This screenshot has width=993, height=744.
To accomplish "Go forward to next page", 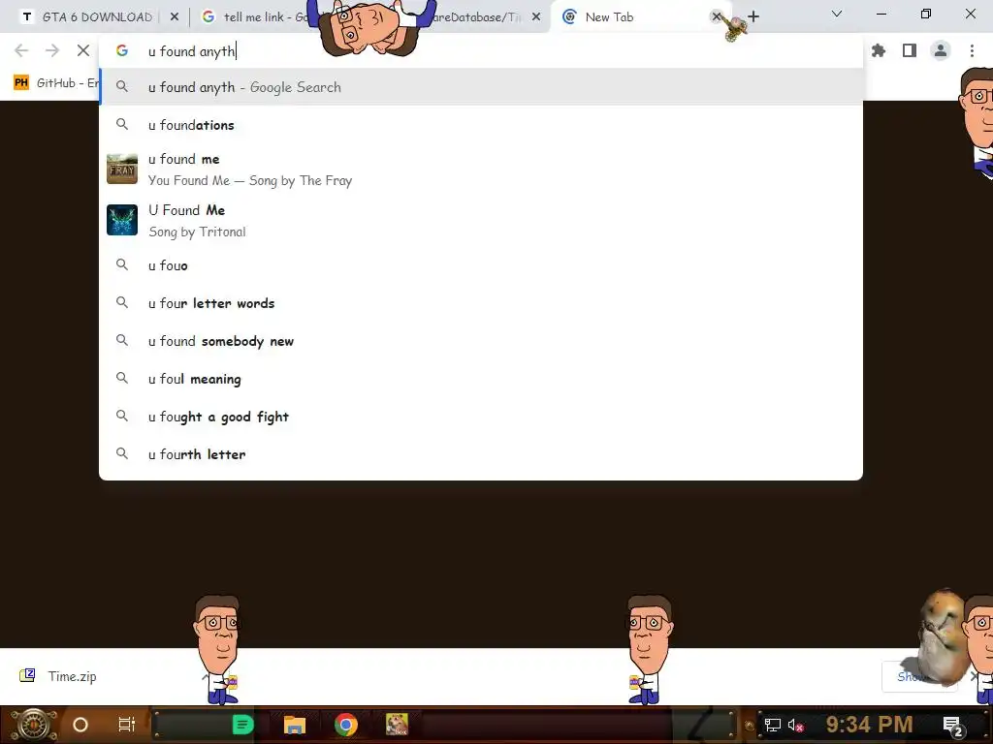I will (52, 50).
